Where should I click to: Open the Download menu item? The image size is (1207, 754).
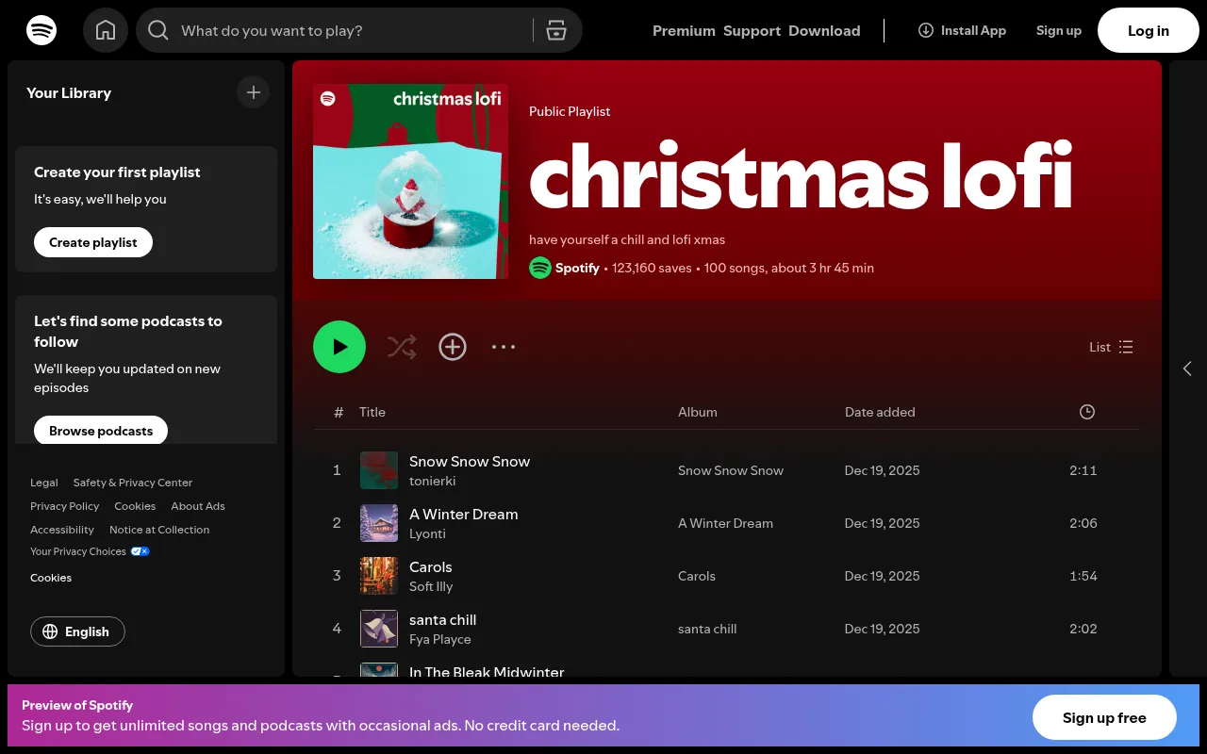point(824,31)
